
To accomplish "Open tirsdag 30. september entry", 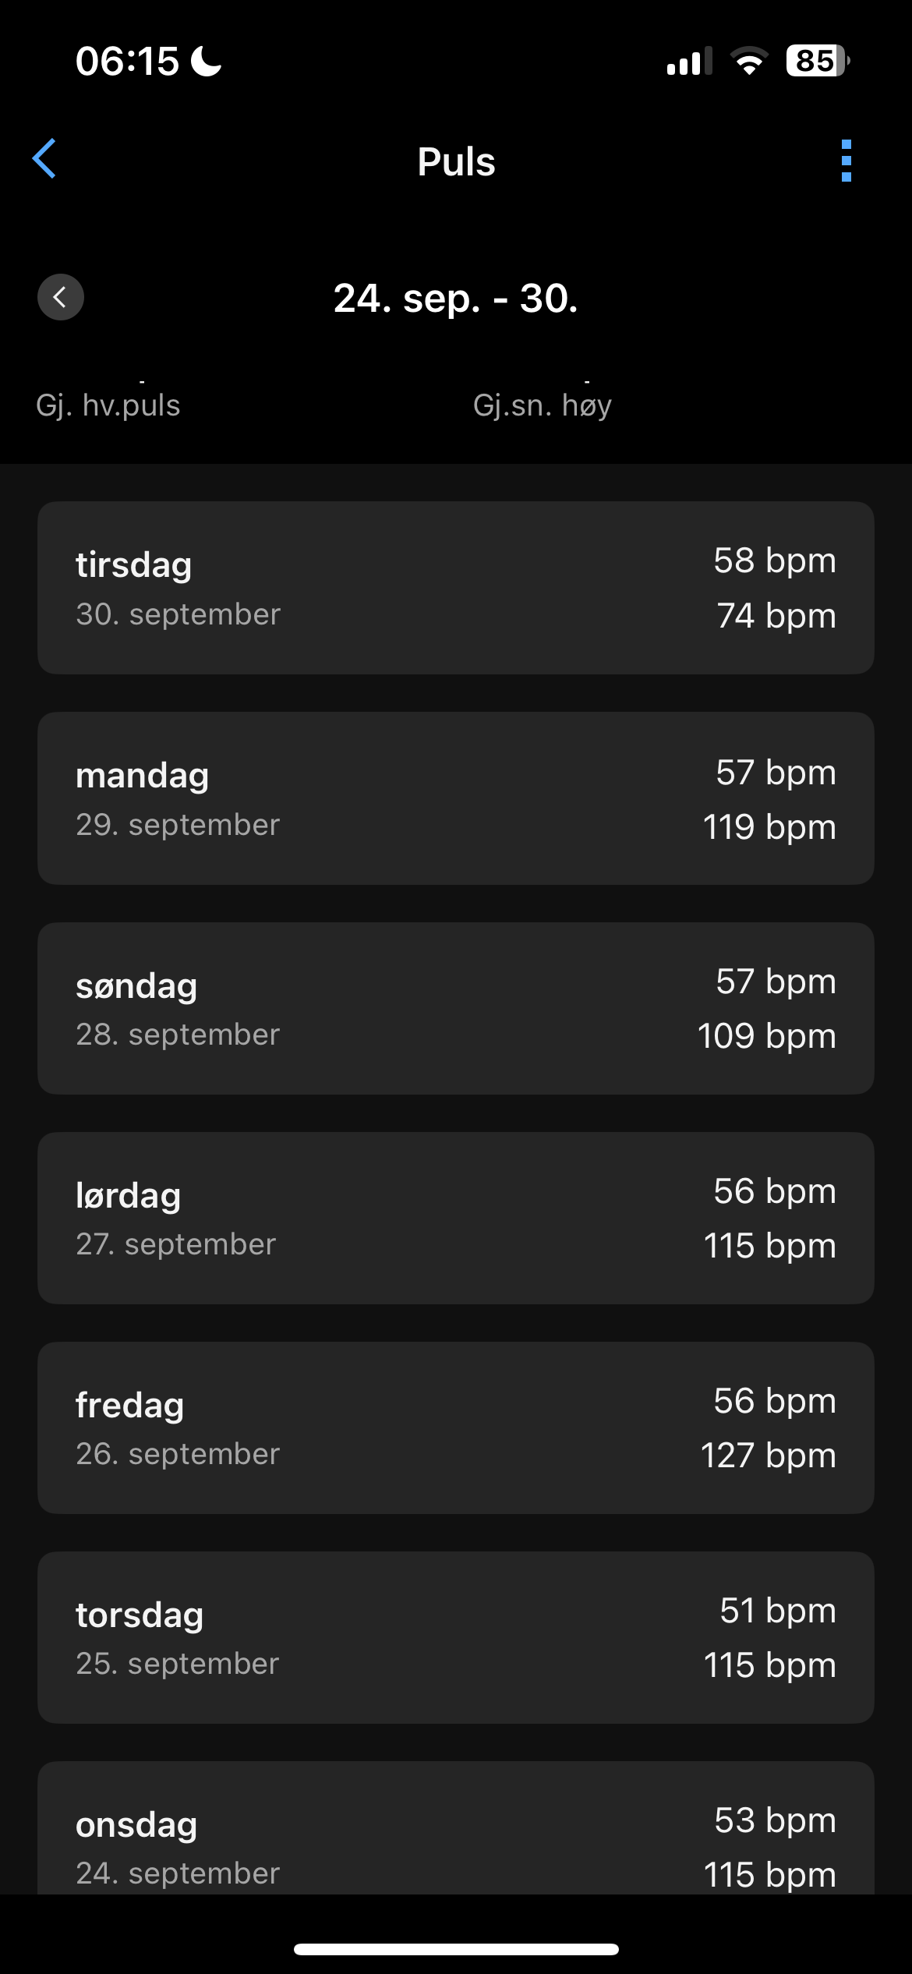I will [x=456, y=588].
